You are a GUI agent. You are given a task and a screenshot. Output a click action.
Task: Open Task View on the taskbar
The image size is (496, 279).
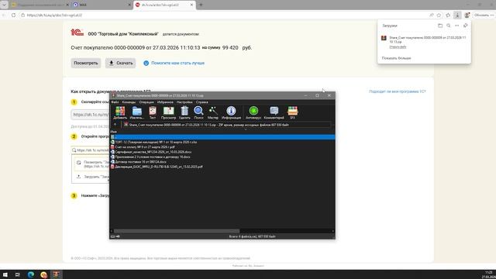pos(18,274)
